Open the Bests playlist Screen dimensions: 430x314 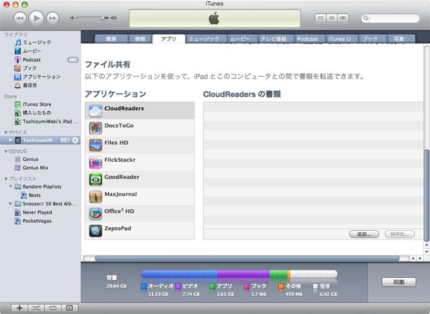click(x=40, y=195)
